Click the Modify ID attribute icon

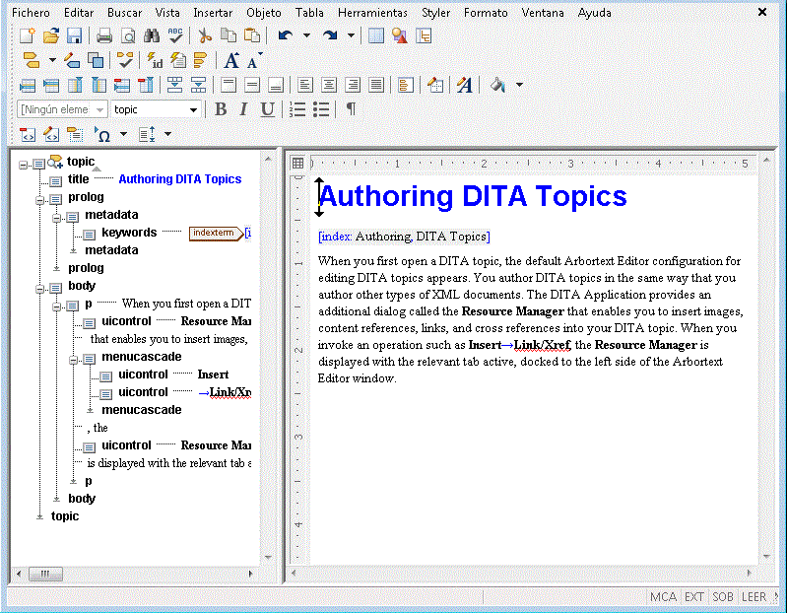(155, 60)
